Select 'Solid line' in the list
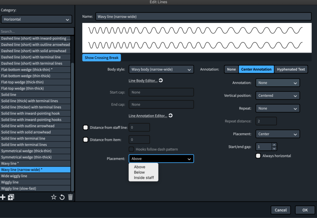 pyautogui.click(x=35, y=95)
